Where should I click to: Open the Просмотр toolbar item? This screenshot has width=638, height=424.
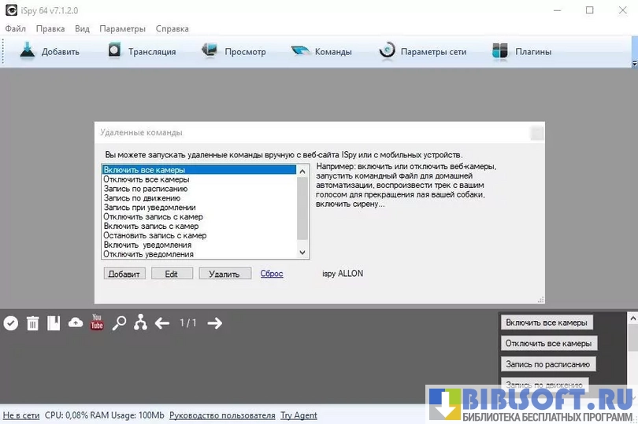pos(234,52)
